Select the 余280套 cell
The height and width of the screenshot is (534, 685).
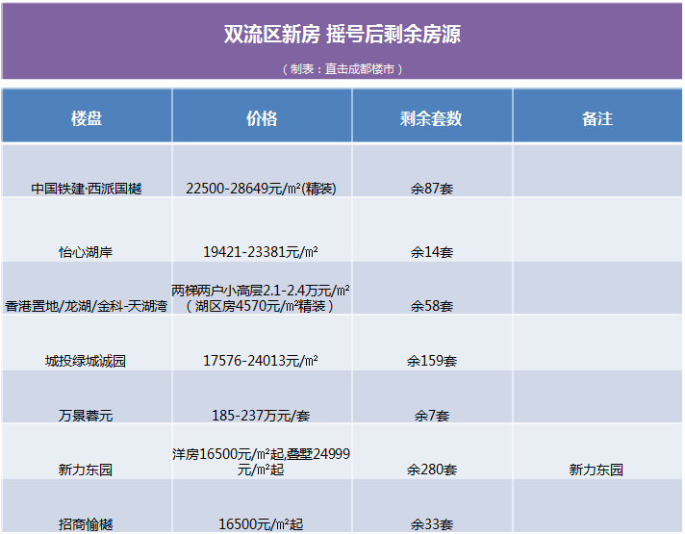point(431,470)
